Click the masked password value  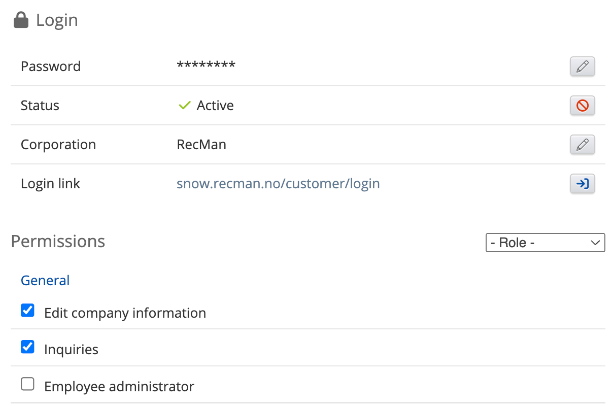(x=206, y=66)
